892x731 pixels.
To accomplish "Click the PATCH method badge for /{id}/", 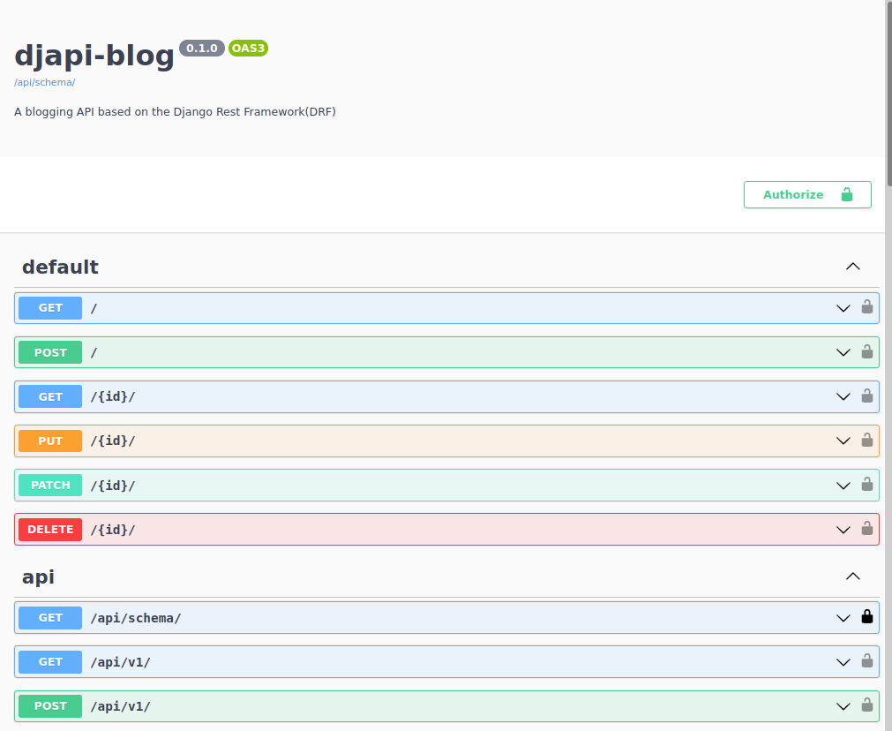I will pyautogui.click(x=50, y=485).
